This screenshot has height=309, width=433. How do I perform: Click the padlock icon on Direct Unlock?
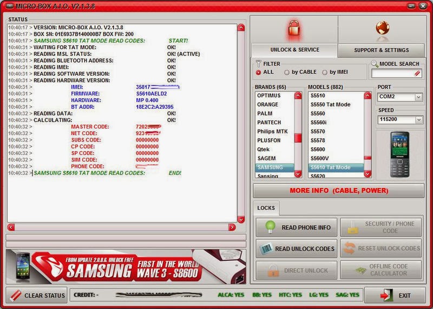273,271
